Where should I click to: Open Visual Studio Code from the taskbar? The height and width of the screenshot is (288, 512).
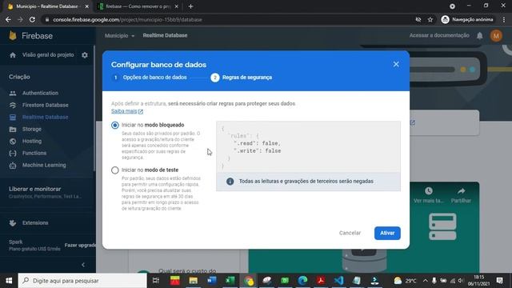pyautogui.click(x=339, y=281)
